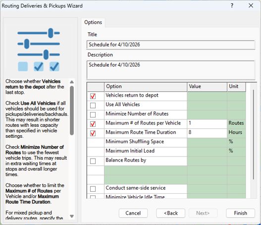Toggle Maximum Route Time Duration checkbox
The width and height of the screenshot is (261, 225).
(x=93, y=133)
